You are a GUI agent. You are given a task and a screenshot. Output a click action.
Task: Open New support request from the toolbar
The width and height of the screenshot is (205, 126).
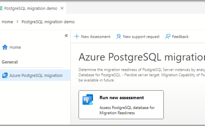point(141,37)
